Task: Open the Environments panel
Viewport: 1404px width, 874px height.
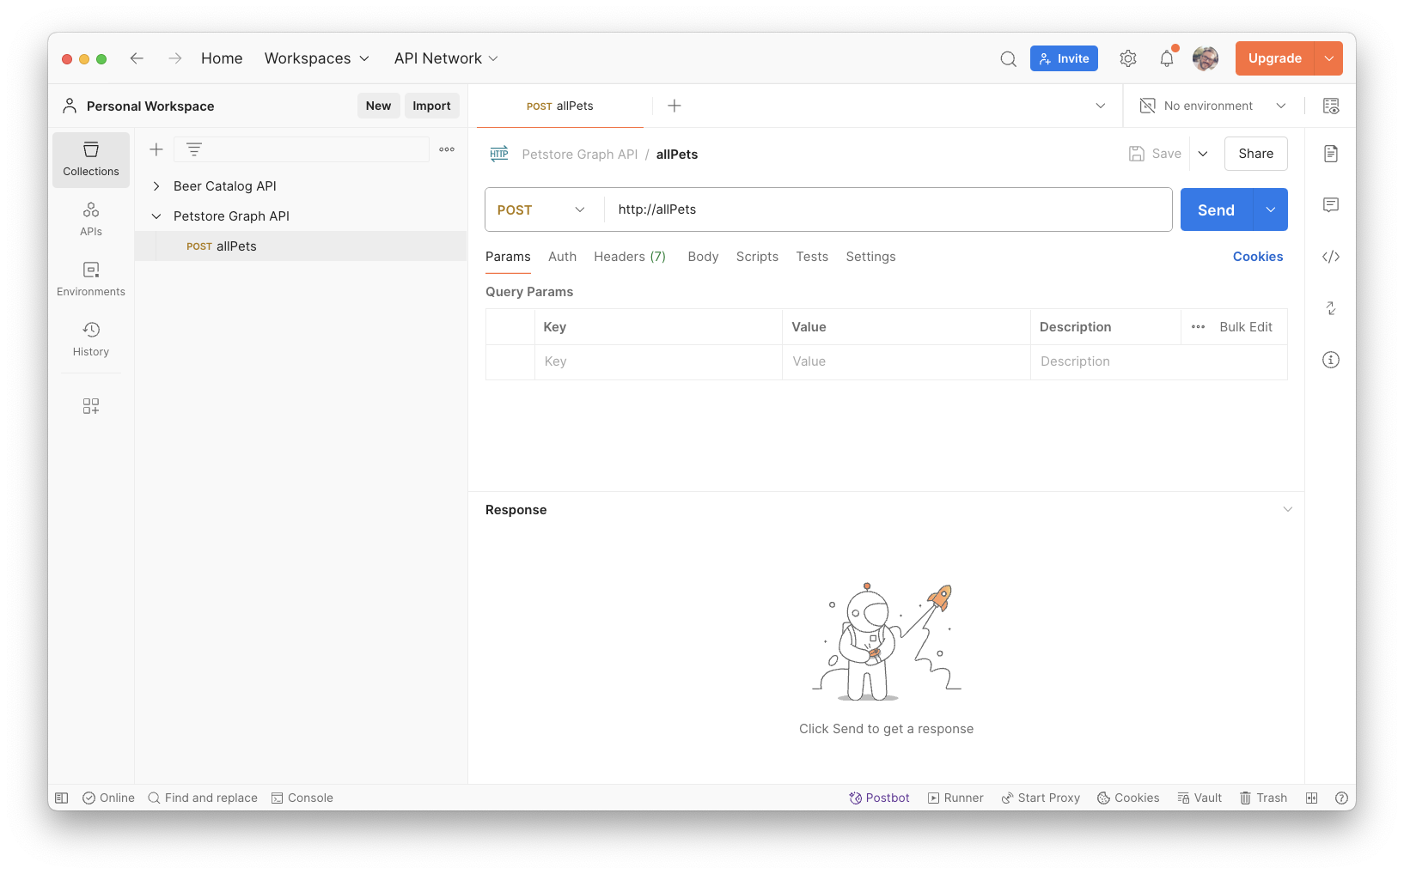Action: [x=90, y=278]
